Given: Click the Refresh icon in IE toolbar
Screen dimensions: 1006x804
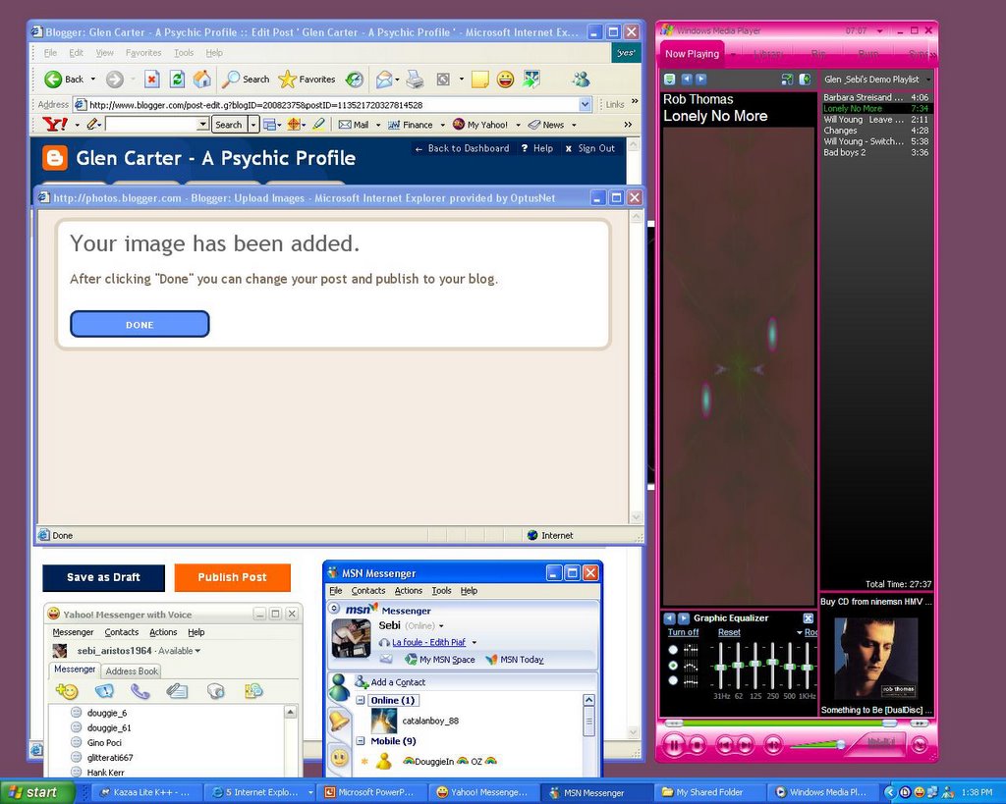Looking at the screenshot, I should pos(177,79).
